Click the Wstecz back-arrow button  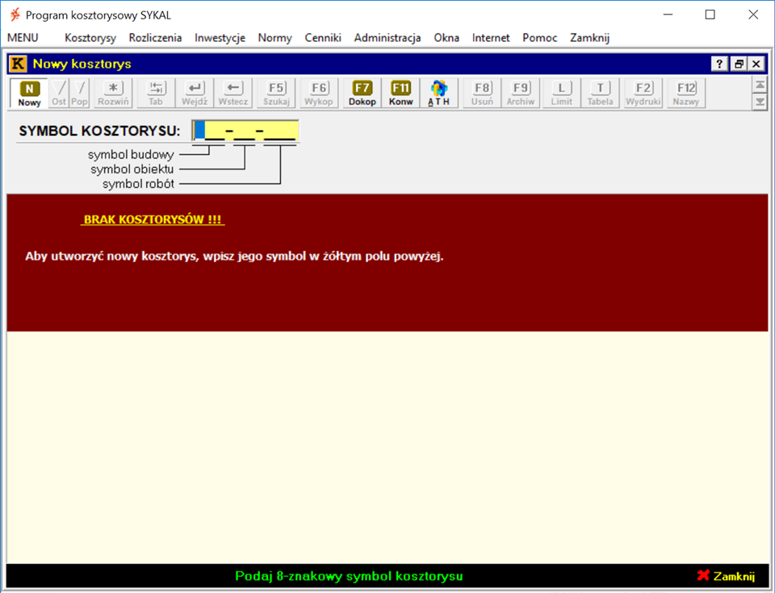click(x=233, y=94)
